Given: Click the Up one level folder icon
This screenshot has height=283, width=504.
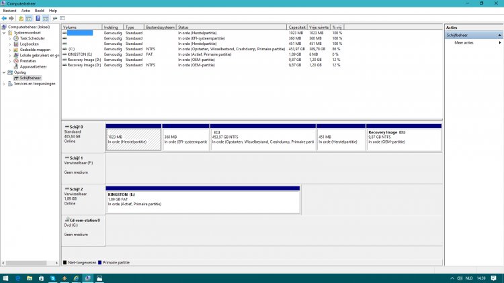Looking at the screenshot, I should coord(21,18).
